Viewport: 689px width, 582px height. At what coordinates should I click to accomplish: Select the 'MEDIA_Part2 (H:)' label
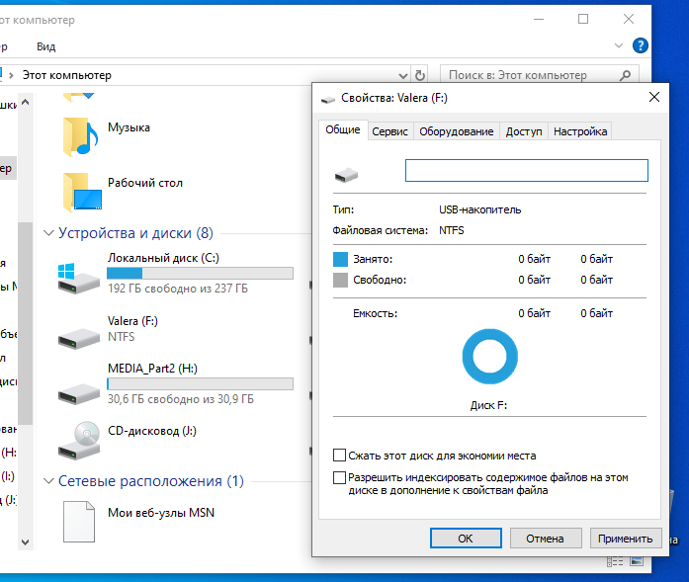[x=152, y=369]
